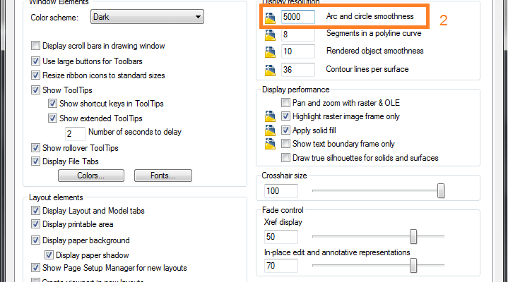Click drawing-file icon beside Rendered object smoothness
This screenshot has width=508, height=282.
(270, 52)
